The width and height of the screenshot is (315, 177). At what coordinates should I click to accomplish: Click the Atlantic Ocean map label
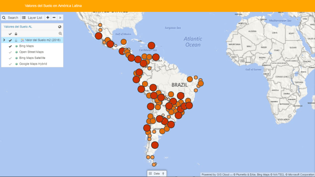click(x=193, y=42)
